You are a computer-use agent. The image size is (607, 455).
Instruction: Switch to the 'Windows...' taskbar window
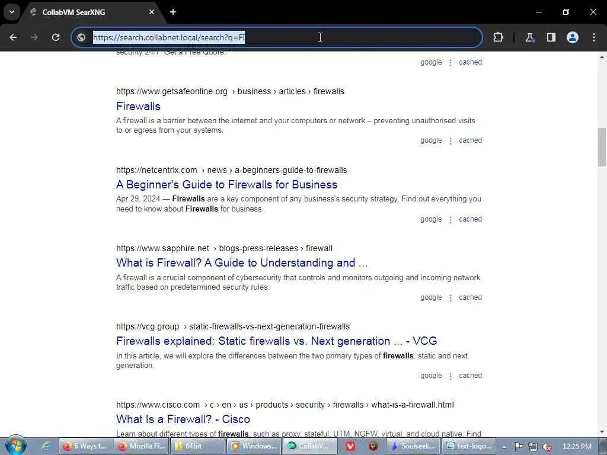point(254,446)
